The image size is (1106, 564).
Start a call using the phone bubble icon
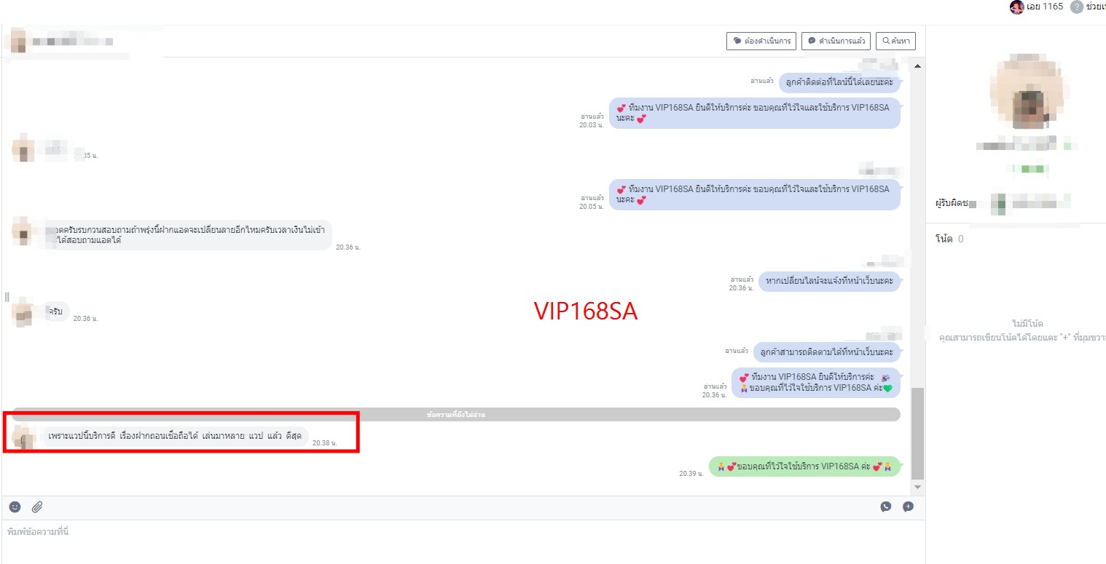click(x=885, y=507)
